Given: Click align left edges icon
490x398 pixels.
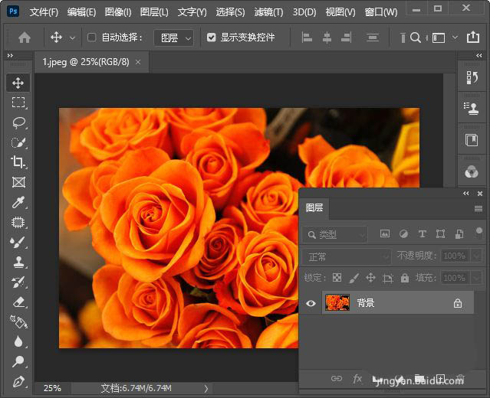Looking at the screenshot, I should click(x=307, y=38).
